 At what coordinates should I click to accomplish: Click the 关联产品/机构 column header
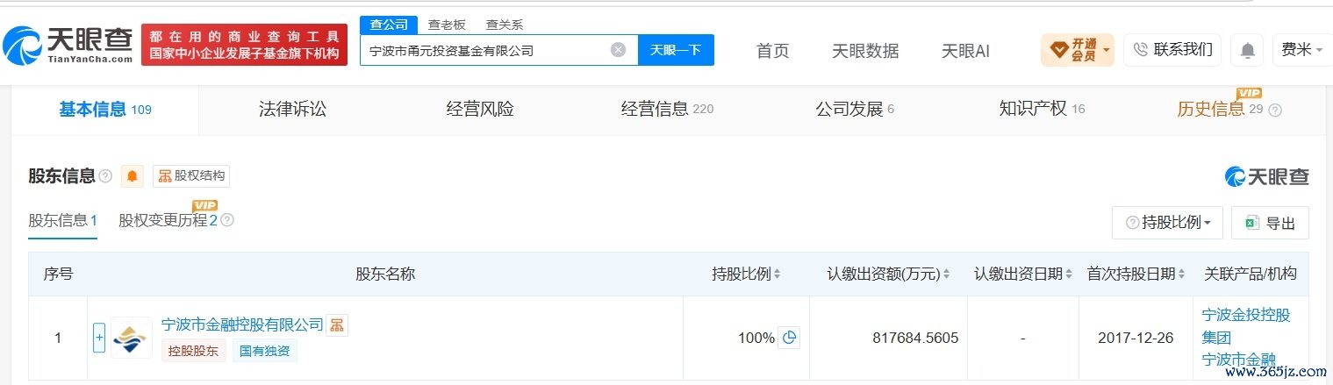click(x=1251, y=274)
